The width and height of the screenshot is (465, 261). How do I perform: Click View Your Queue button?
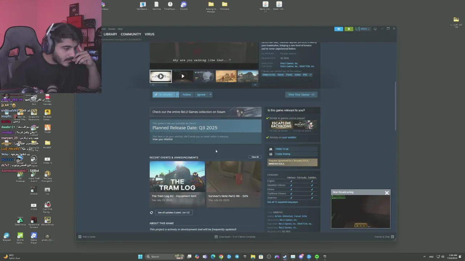coord(301,95)
